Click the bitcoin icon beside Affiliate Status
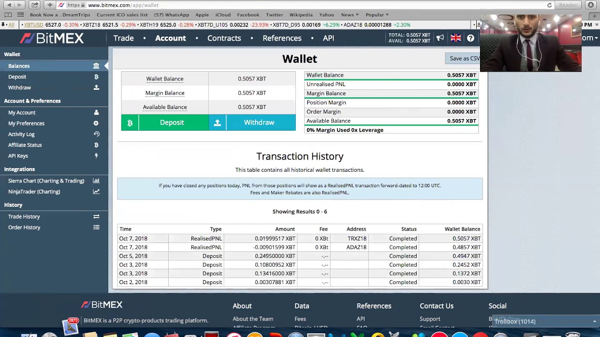The image size is (600, 337). pos(96,145)
